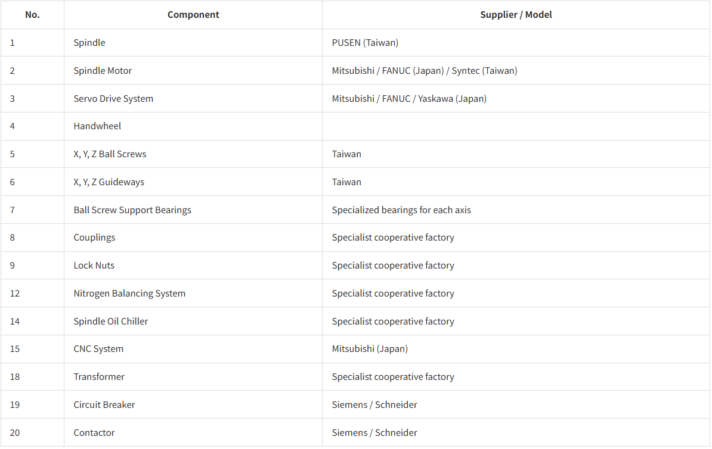Select the "Ball Screw Support Bearings" cell
The width and height of the screenshot is (712, 449).
132,210
